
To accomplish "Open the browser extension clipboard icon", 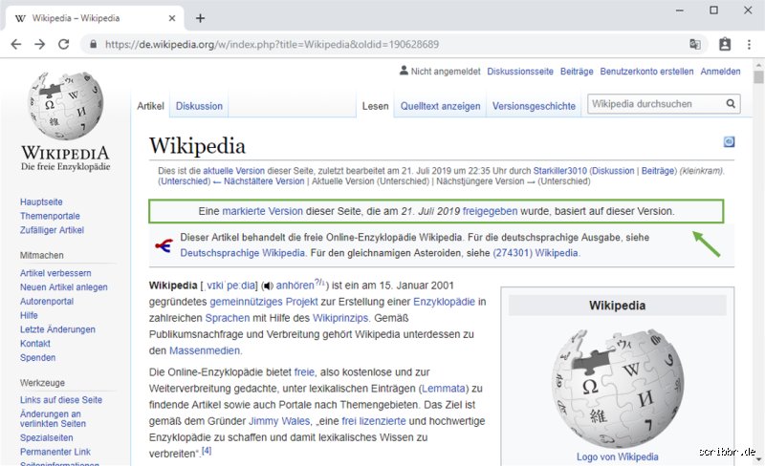I will coord(725,44).
